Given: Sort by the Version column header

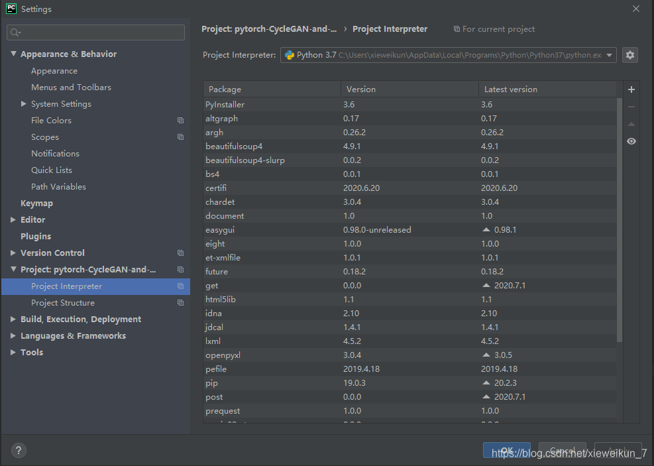Looking at the screenshot, I should click(409, 89).
